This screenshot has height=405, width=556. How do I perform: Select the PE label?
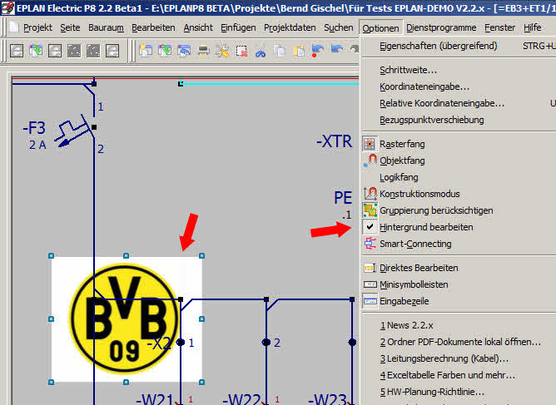pyautogui.click(x=343, y=198)
